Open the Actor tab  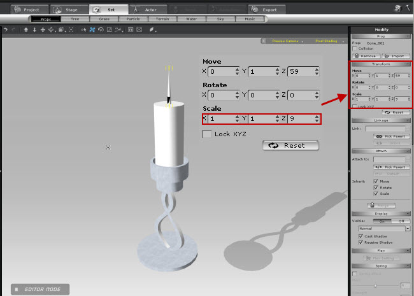point(148,10)
